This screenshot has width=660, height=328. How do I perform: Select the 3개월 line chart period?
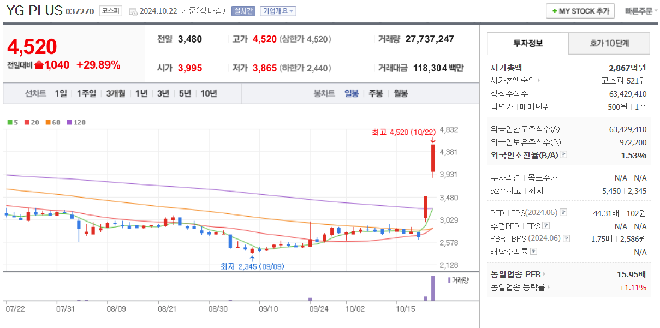(116, 93)
